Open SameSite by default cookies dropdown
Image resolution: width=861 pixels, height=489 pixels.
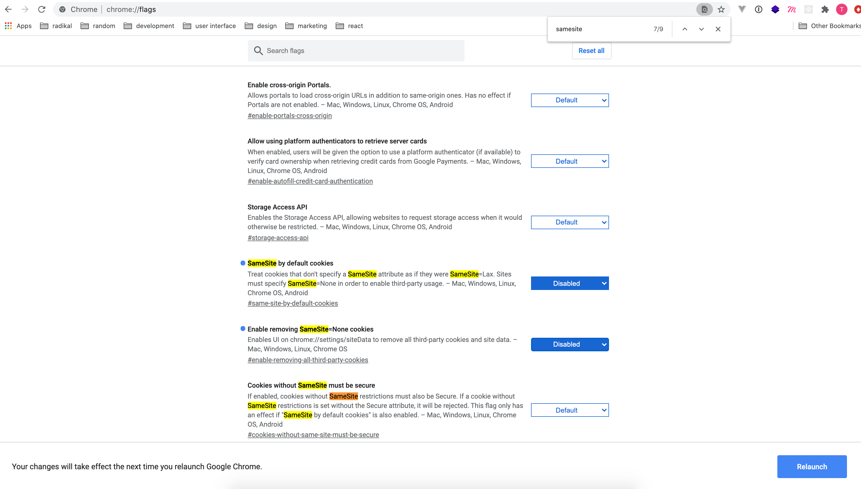[569, 283]
